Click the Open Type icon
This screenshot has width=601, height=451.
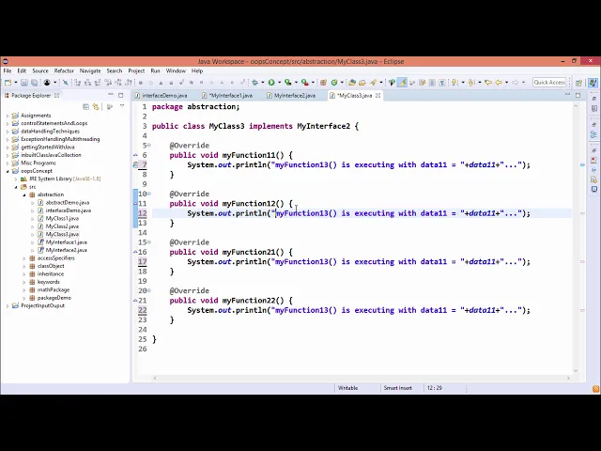[352, 82]
